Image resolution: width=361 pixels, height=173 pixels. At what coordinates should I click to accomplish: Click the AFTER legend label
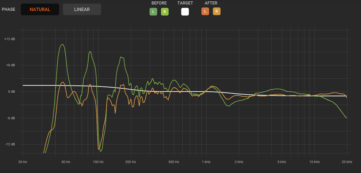tap(211, 3)
